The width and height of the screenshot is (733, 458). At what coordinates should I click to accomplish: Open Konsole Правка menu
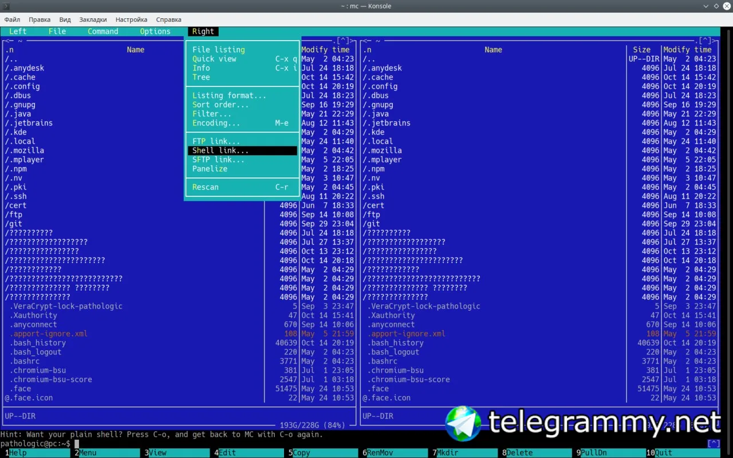click(40, 19)
